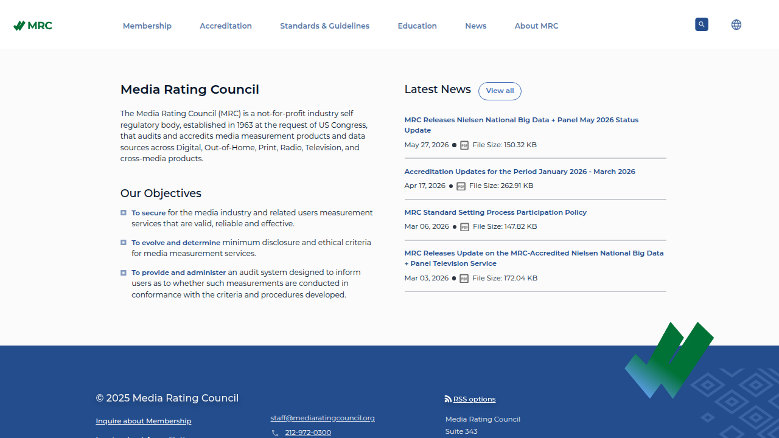Click the date Mar 06, 2026
Viewport: 779px width, 438px height.
pyautogui.click(x=427, y=226)
